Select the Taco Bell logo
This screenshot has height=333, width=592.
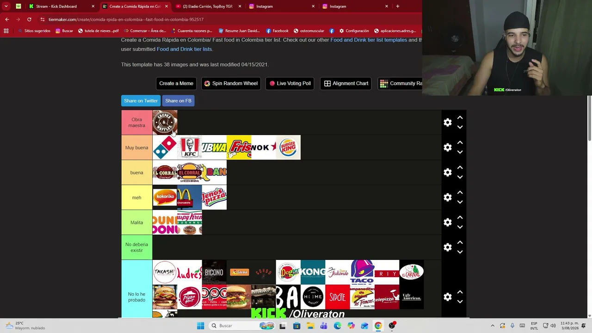362,272
